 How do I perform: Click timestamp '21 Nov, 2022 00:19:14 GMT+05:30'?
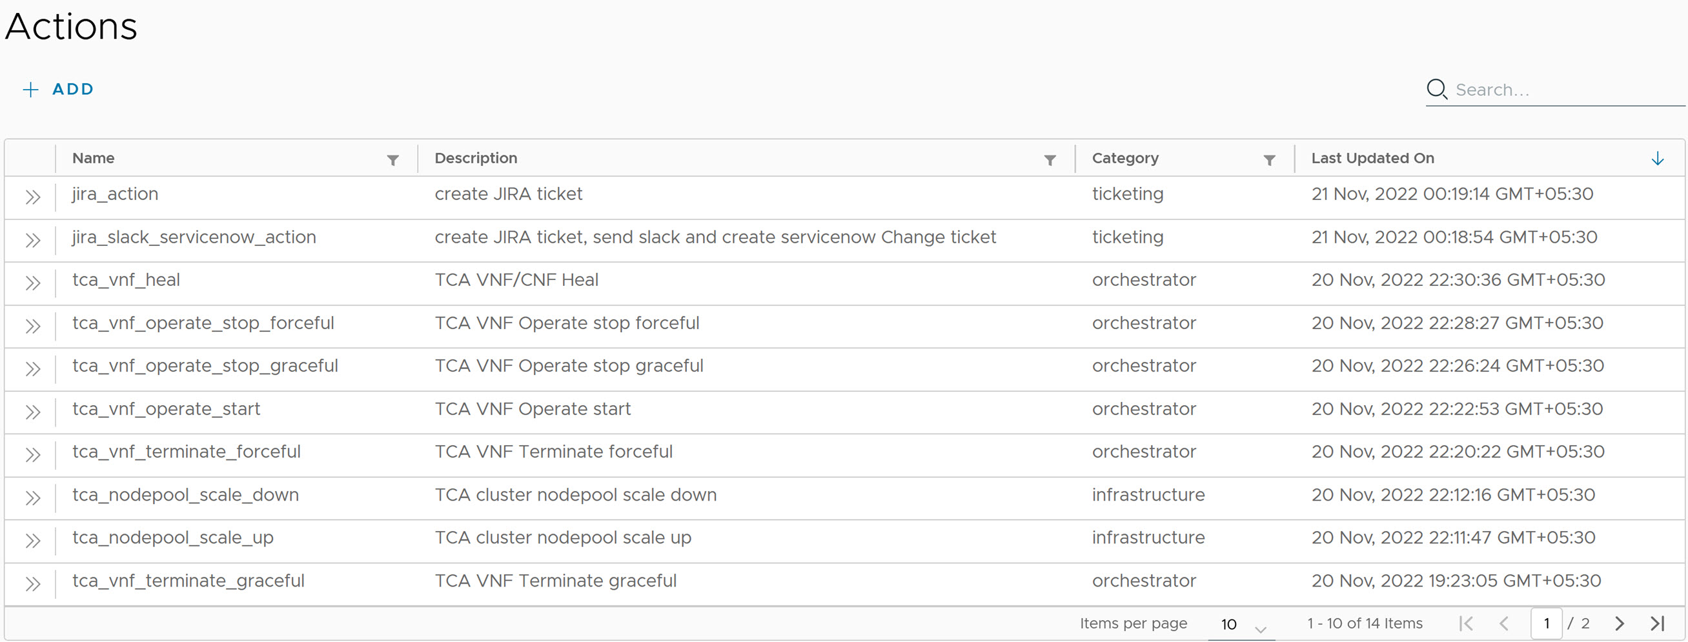coord(1452,194)
